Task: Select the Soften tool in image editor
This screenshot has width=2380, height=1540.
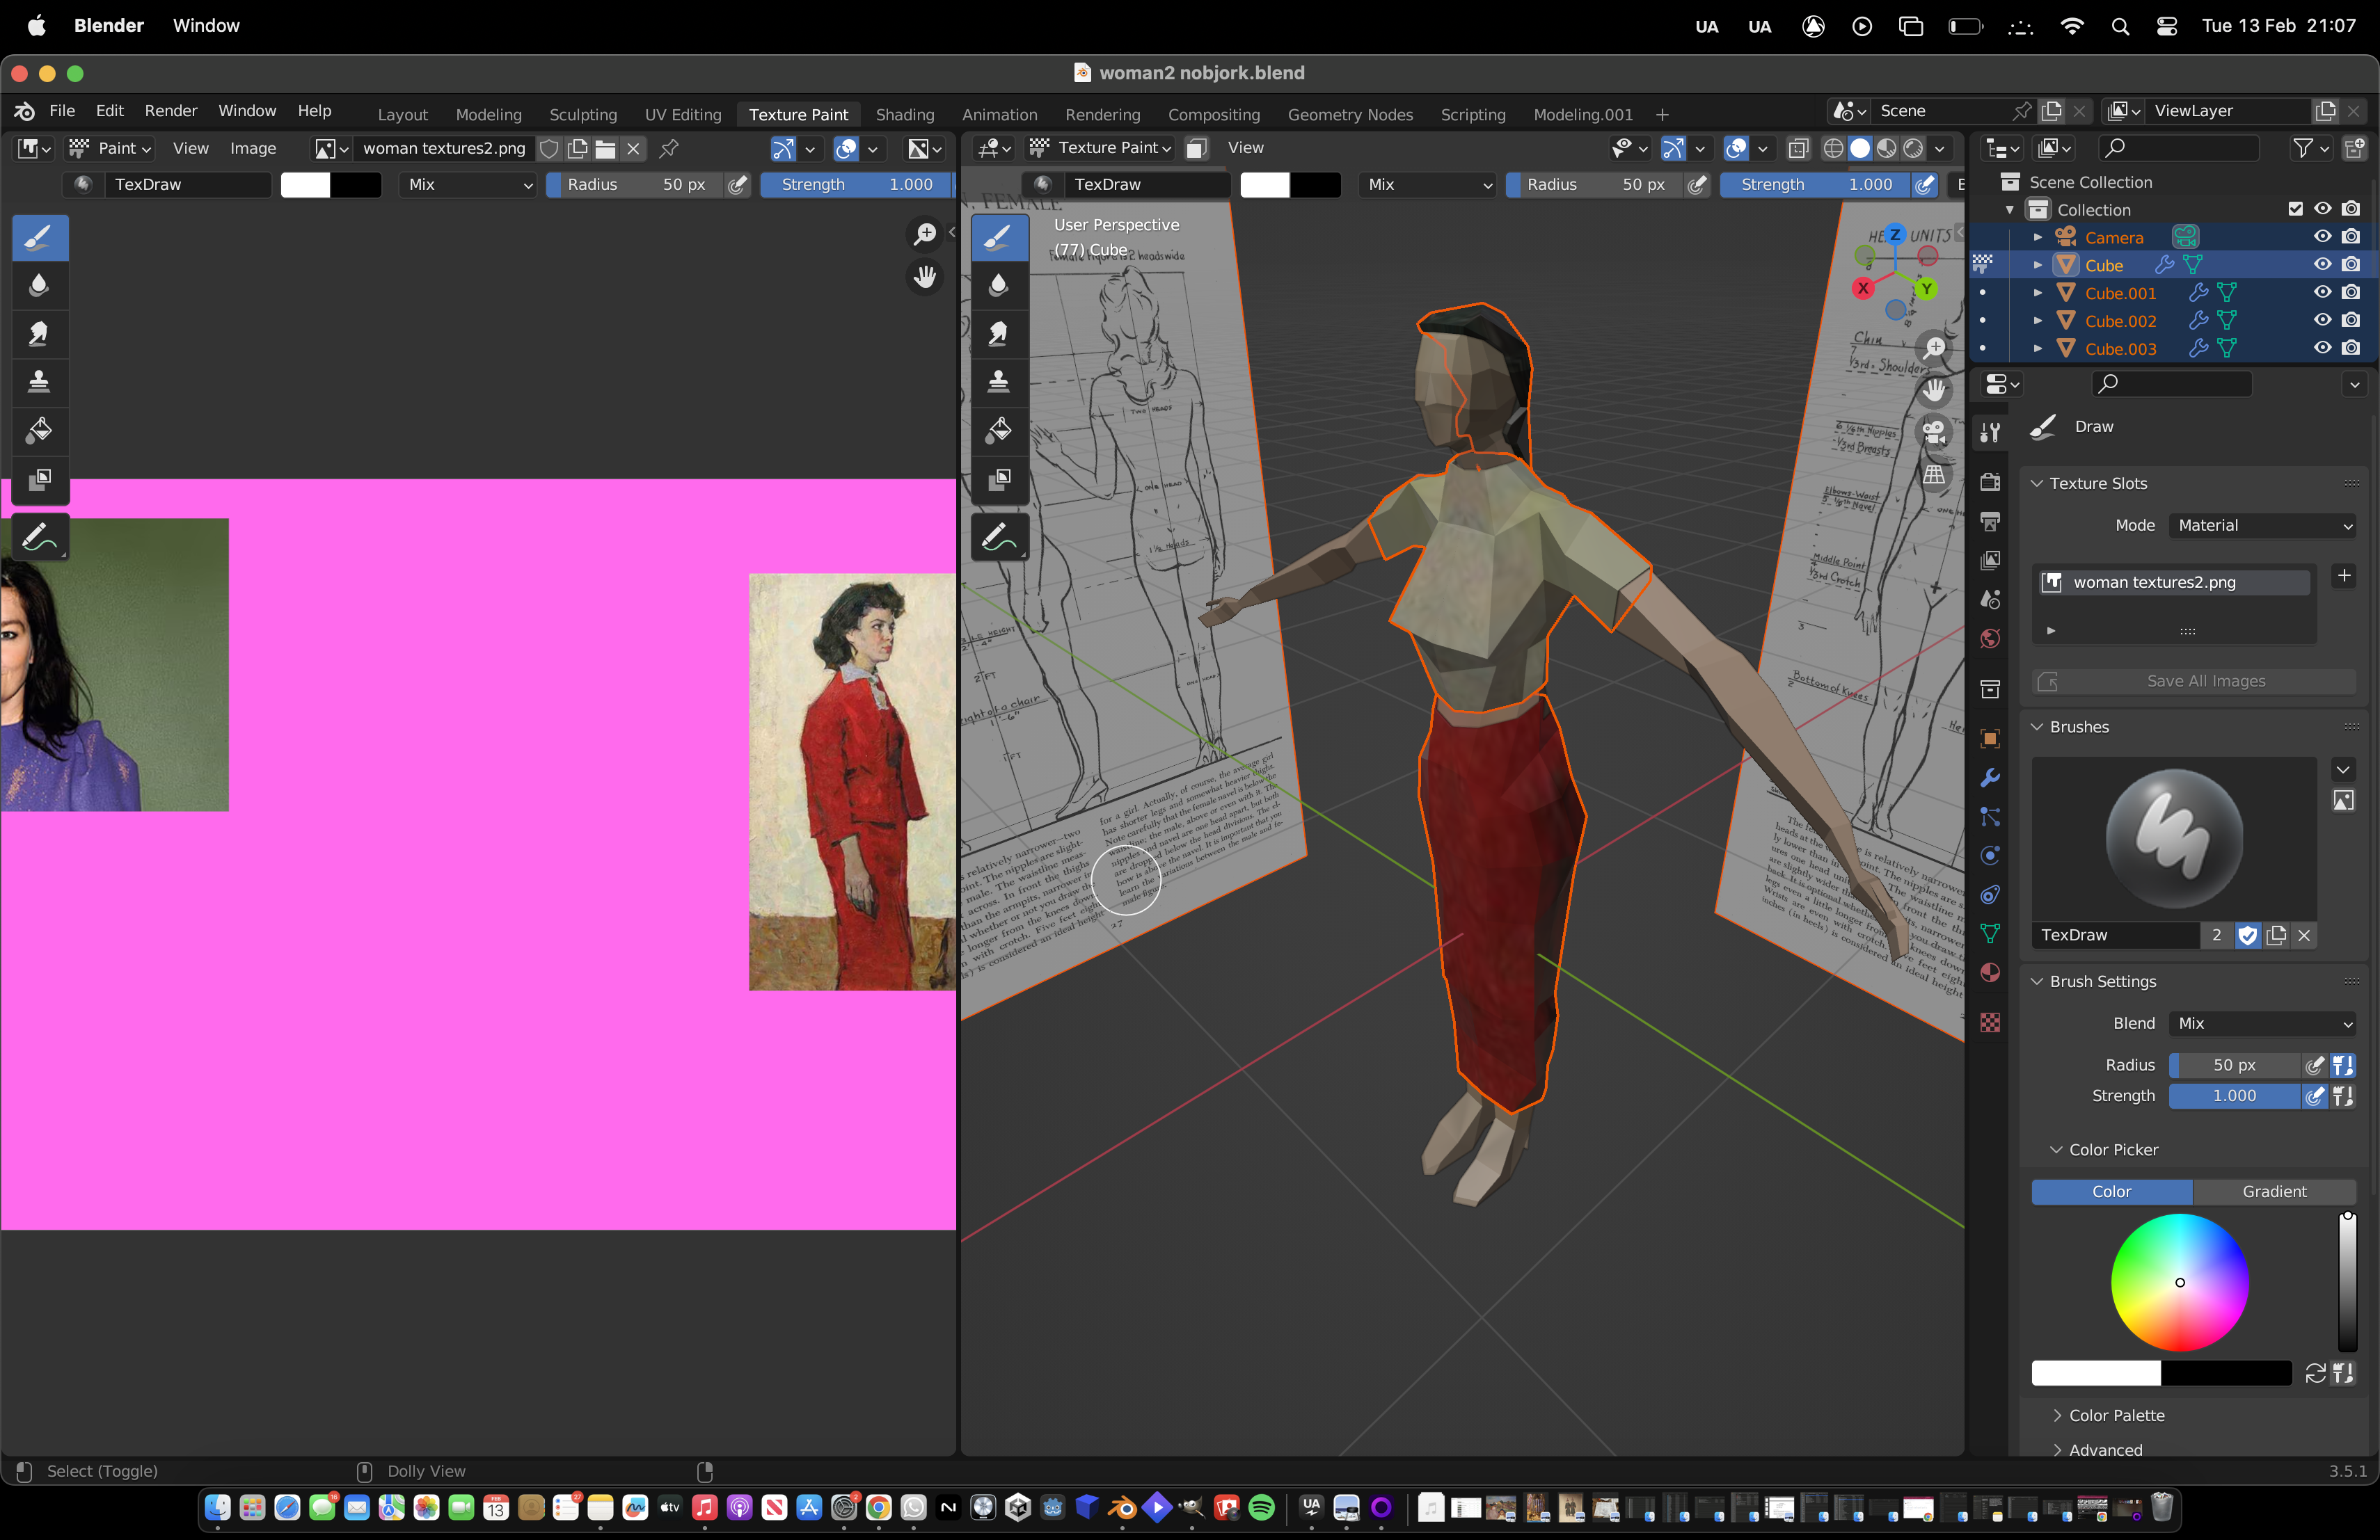Action: tap(39, 286)
